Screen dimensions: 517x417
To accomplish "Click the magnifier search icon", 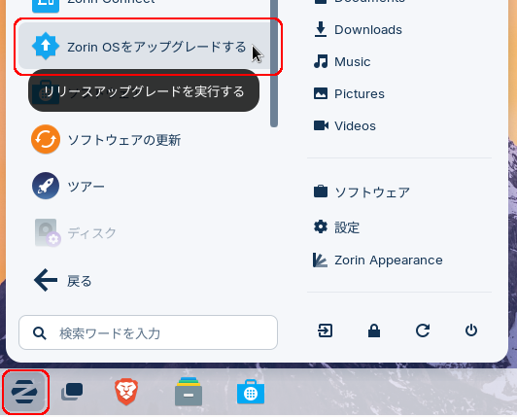I will (x=40, y=333).
